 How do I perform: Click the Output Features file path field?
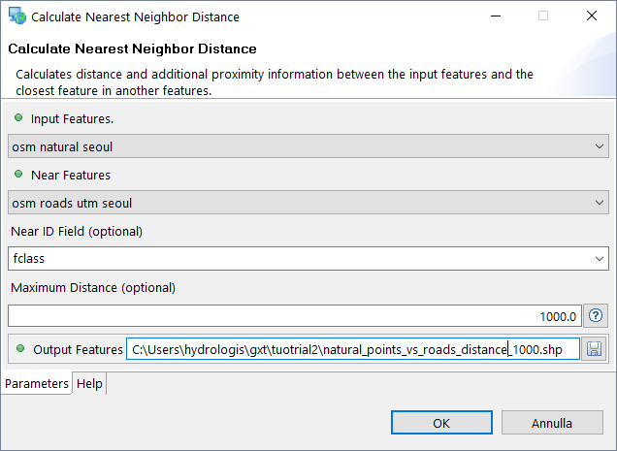pyautogui.click(x=352, y=349)
